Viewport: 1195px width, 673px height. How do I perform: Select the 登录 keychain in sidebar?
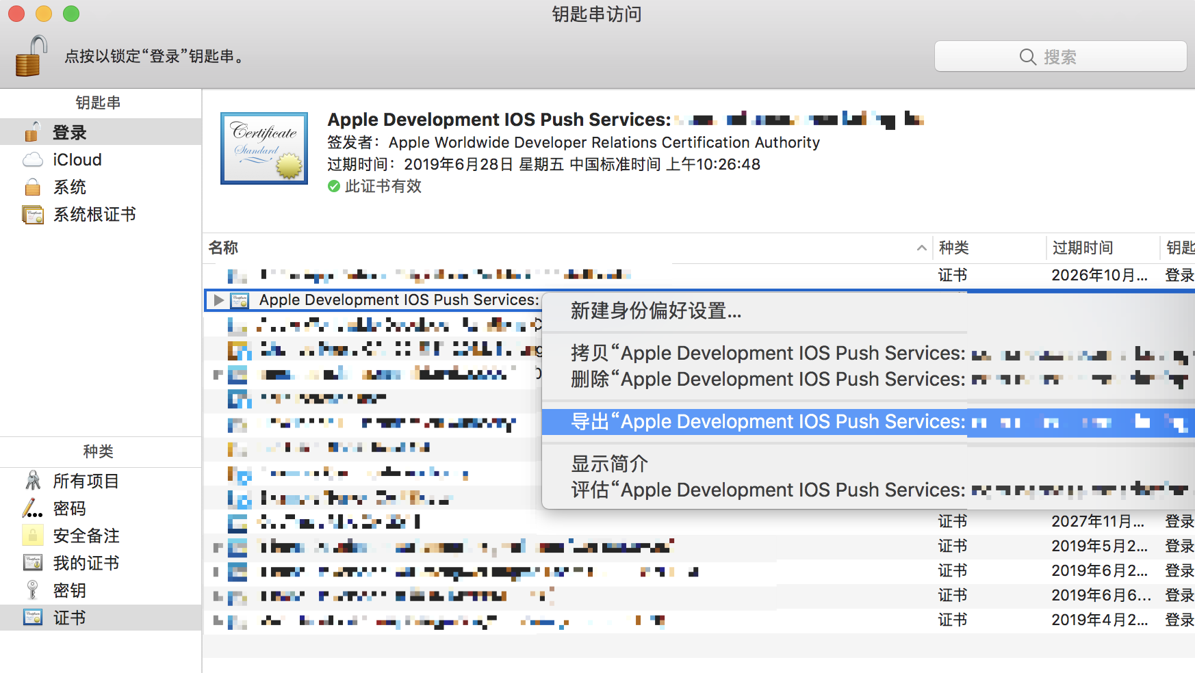pos(69,133)
